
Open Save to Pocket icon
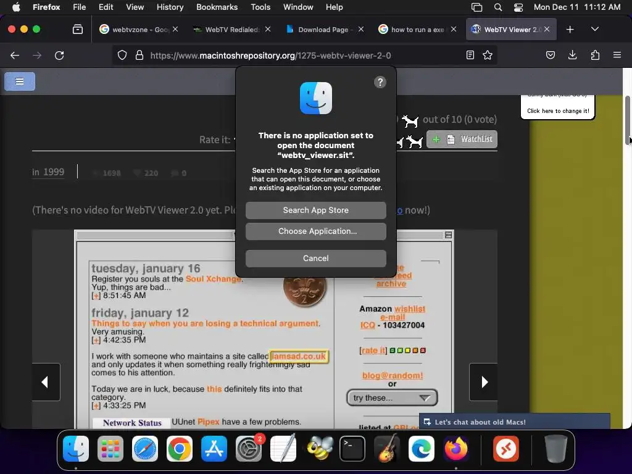[x=550, y=55]
